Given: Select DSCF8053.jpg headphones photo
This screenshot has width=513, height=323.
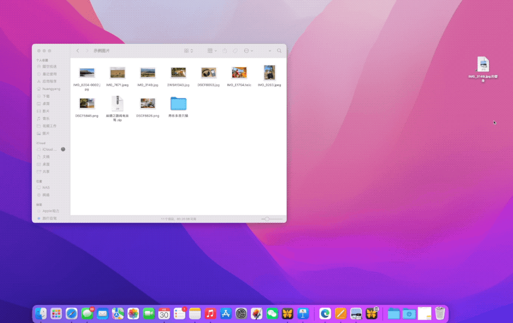Looking at the screenshot, I should pyautogui.click(x=209, y=73).
